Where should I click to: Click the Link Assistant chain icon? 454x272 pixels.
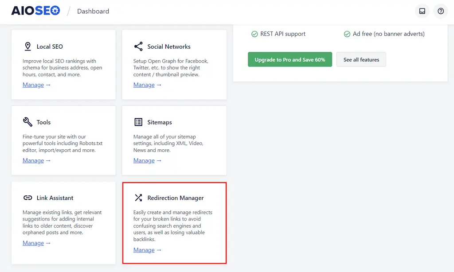27,198
